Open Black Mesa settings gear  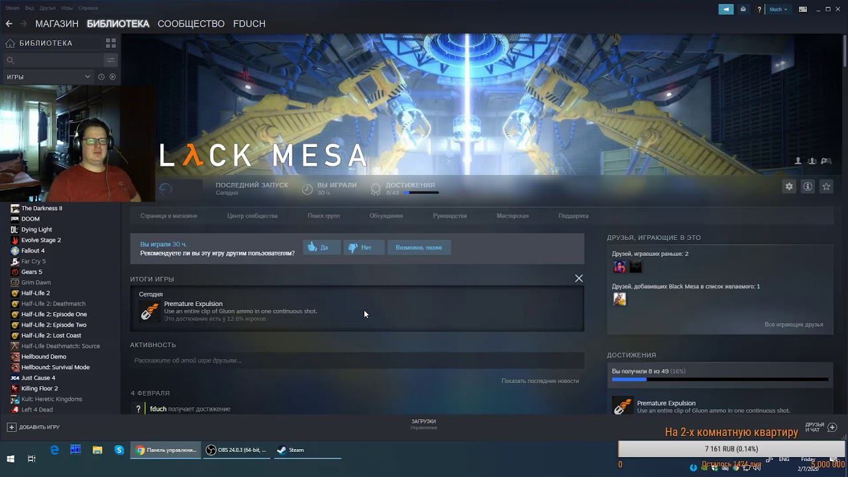click(789, 187)
